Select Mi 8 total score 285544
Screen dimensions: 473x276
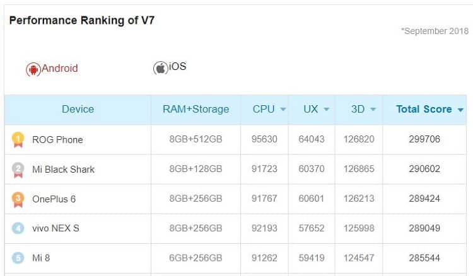coord(424,258)
